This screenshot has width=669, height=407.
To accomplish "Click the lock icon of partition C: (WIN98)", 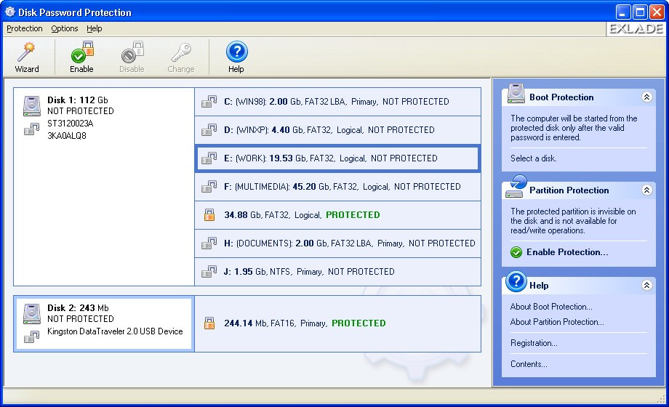I will pos(209,102).
